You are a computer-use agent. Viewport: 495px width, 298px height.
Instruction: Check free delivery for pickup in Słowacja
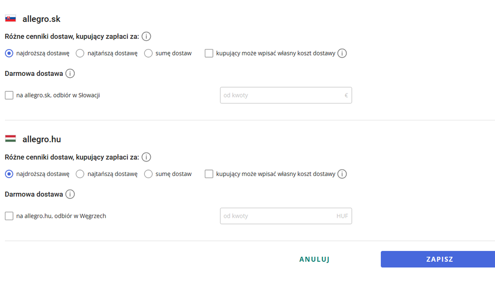coord(9,95)
